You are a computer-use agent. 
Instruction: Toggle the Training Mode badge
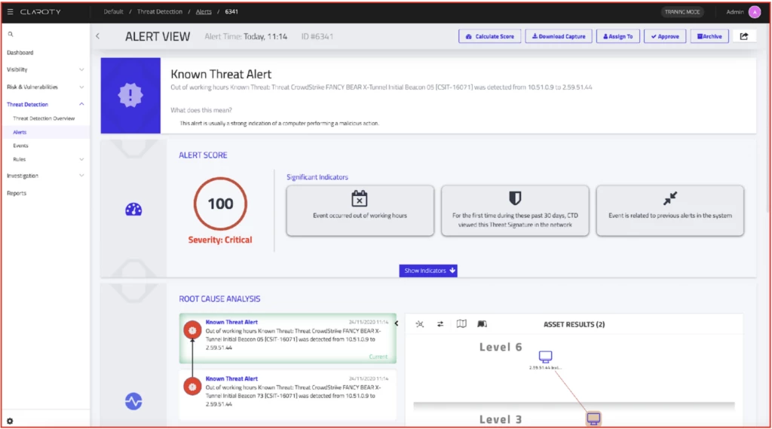click(681, 12)
